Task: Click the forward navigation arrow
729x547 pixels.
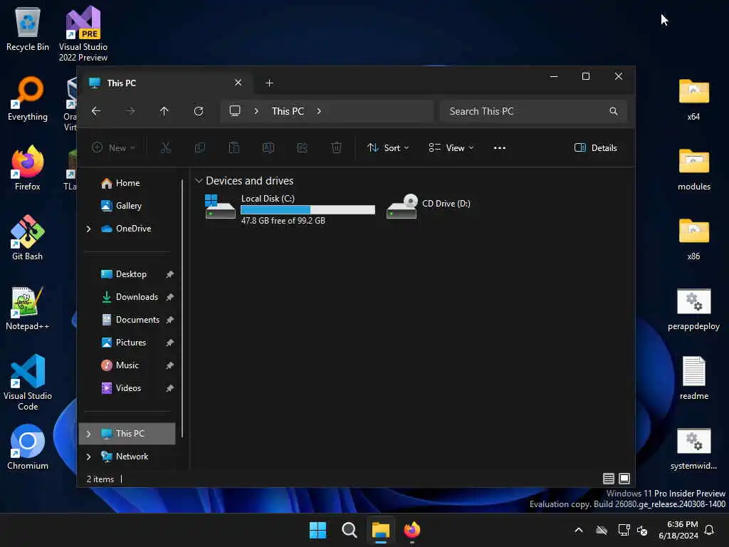Action: pos(130,111)
